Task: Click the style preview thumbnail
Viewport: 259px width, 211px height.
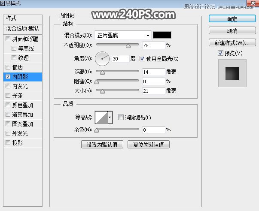Action: tap(232, 73)
